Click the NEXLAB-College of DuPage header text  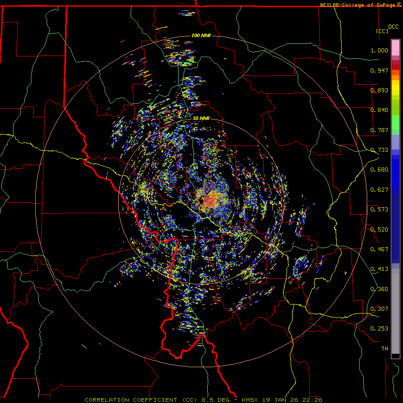pos(359,5)
